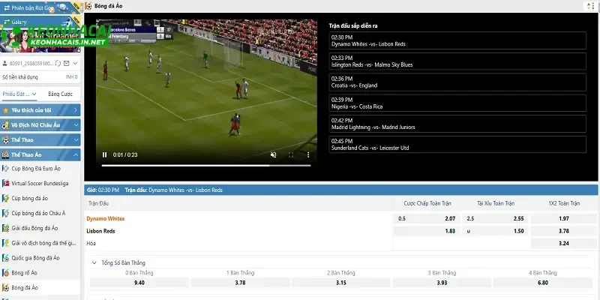Collapse the Thể Thao Ảo section
This screenshot has width=600, height=300.
click(76, 154)
